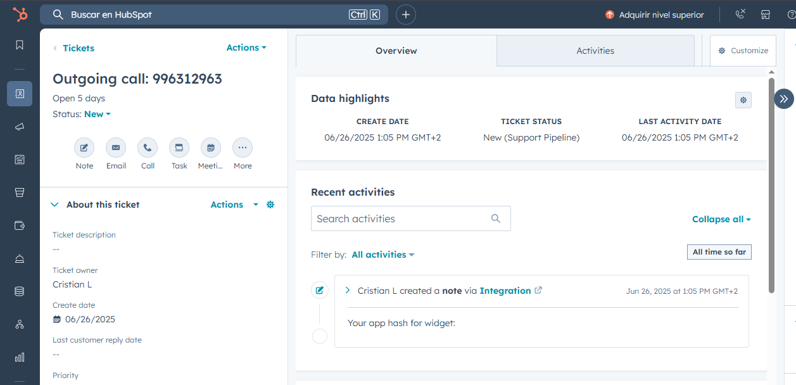This screenshot has height=385, width=796.
Task: Click the Ticket description empty value
Action: 56,249
